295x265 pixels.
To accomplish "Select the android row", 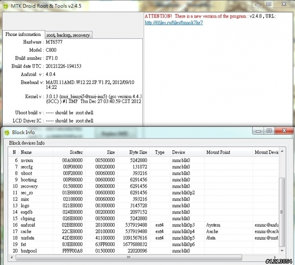I will (x=143, y=225).
